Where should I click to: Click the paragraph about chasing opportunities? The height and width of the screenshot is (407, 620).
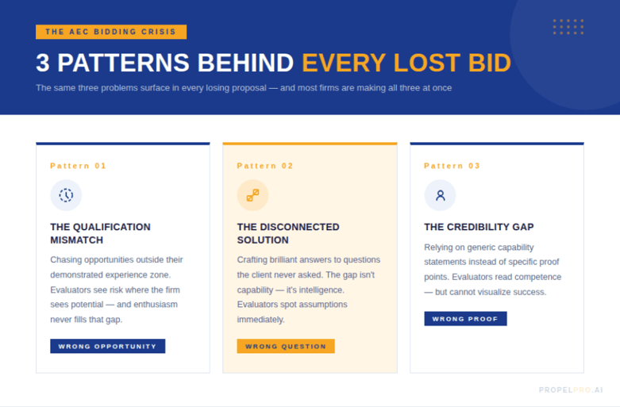(x=117, y=290)
